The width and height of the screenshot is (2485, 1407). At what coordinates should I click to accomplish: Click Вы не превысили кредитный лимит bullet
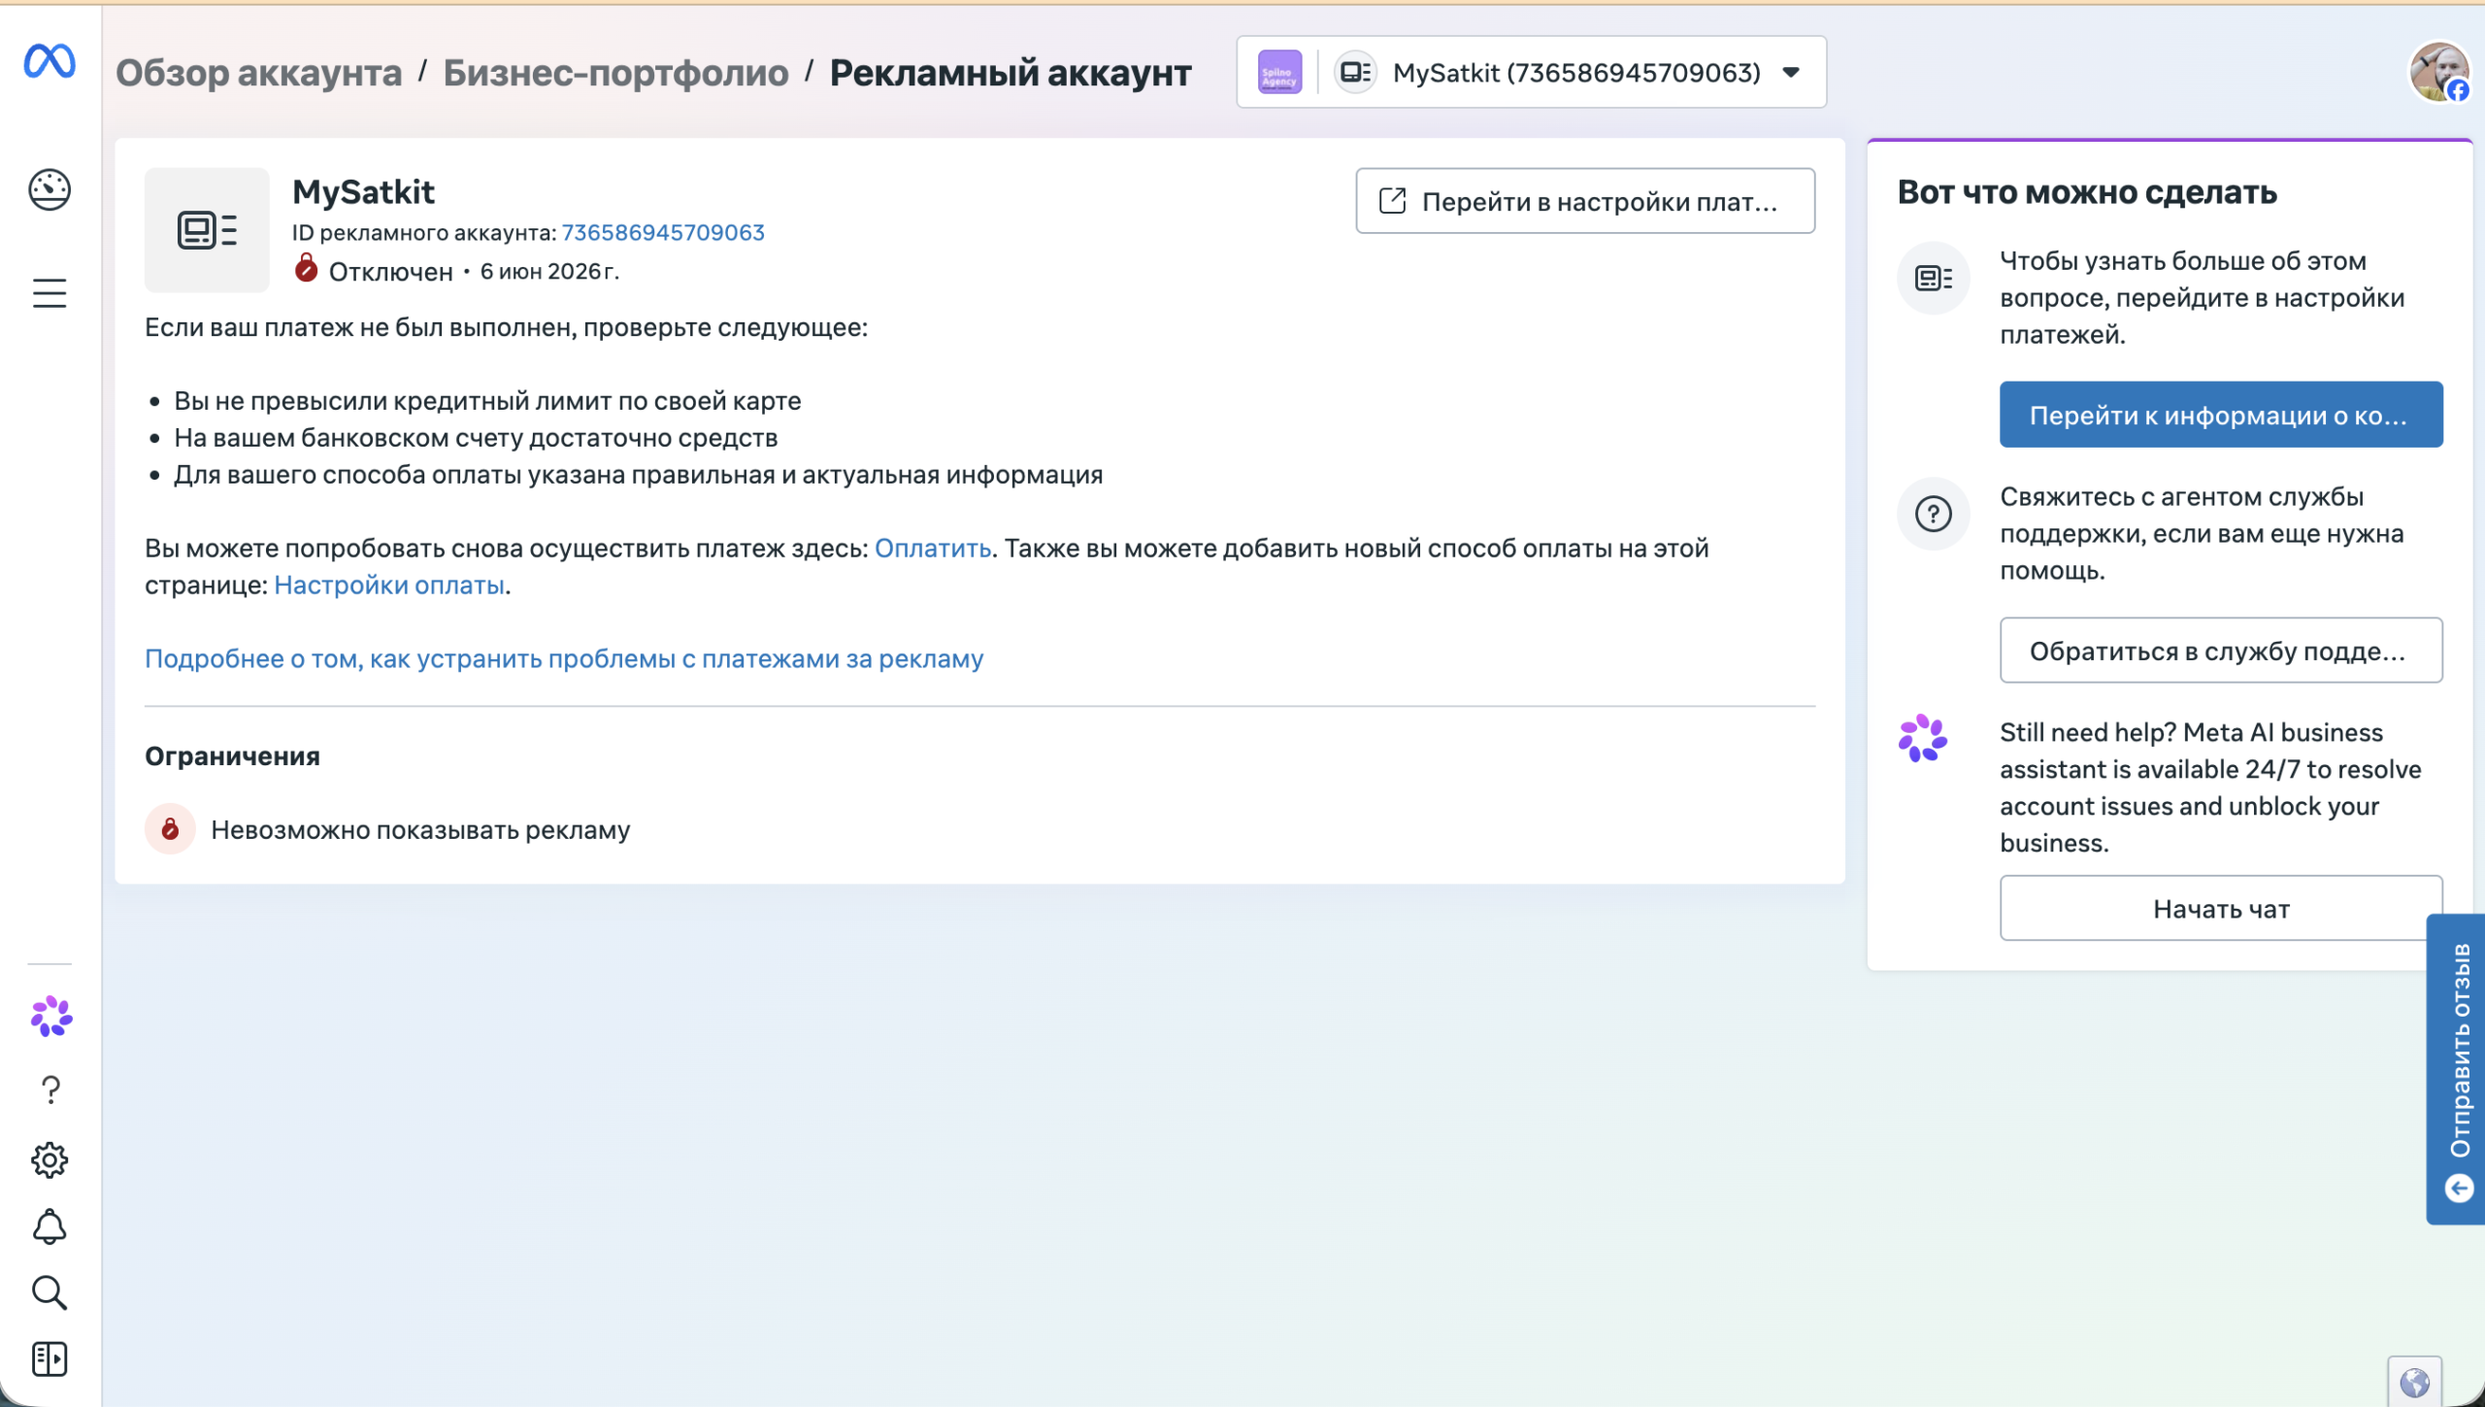point(487,401)
